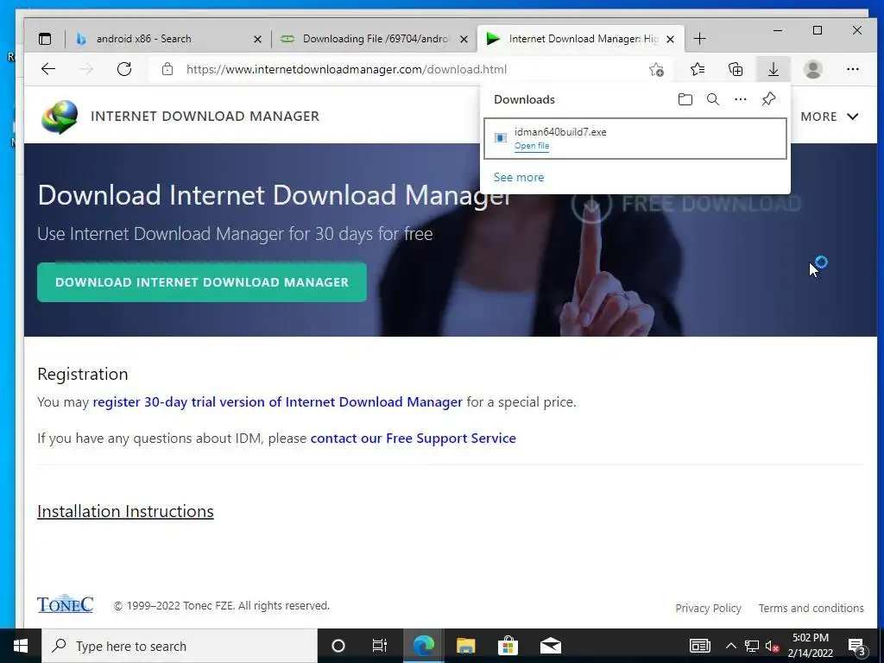Open the tab actions menu icon

point(45,39)
